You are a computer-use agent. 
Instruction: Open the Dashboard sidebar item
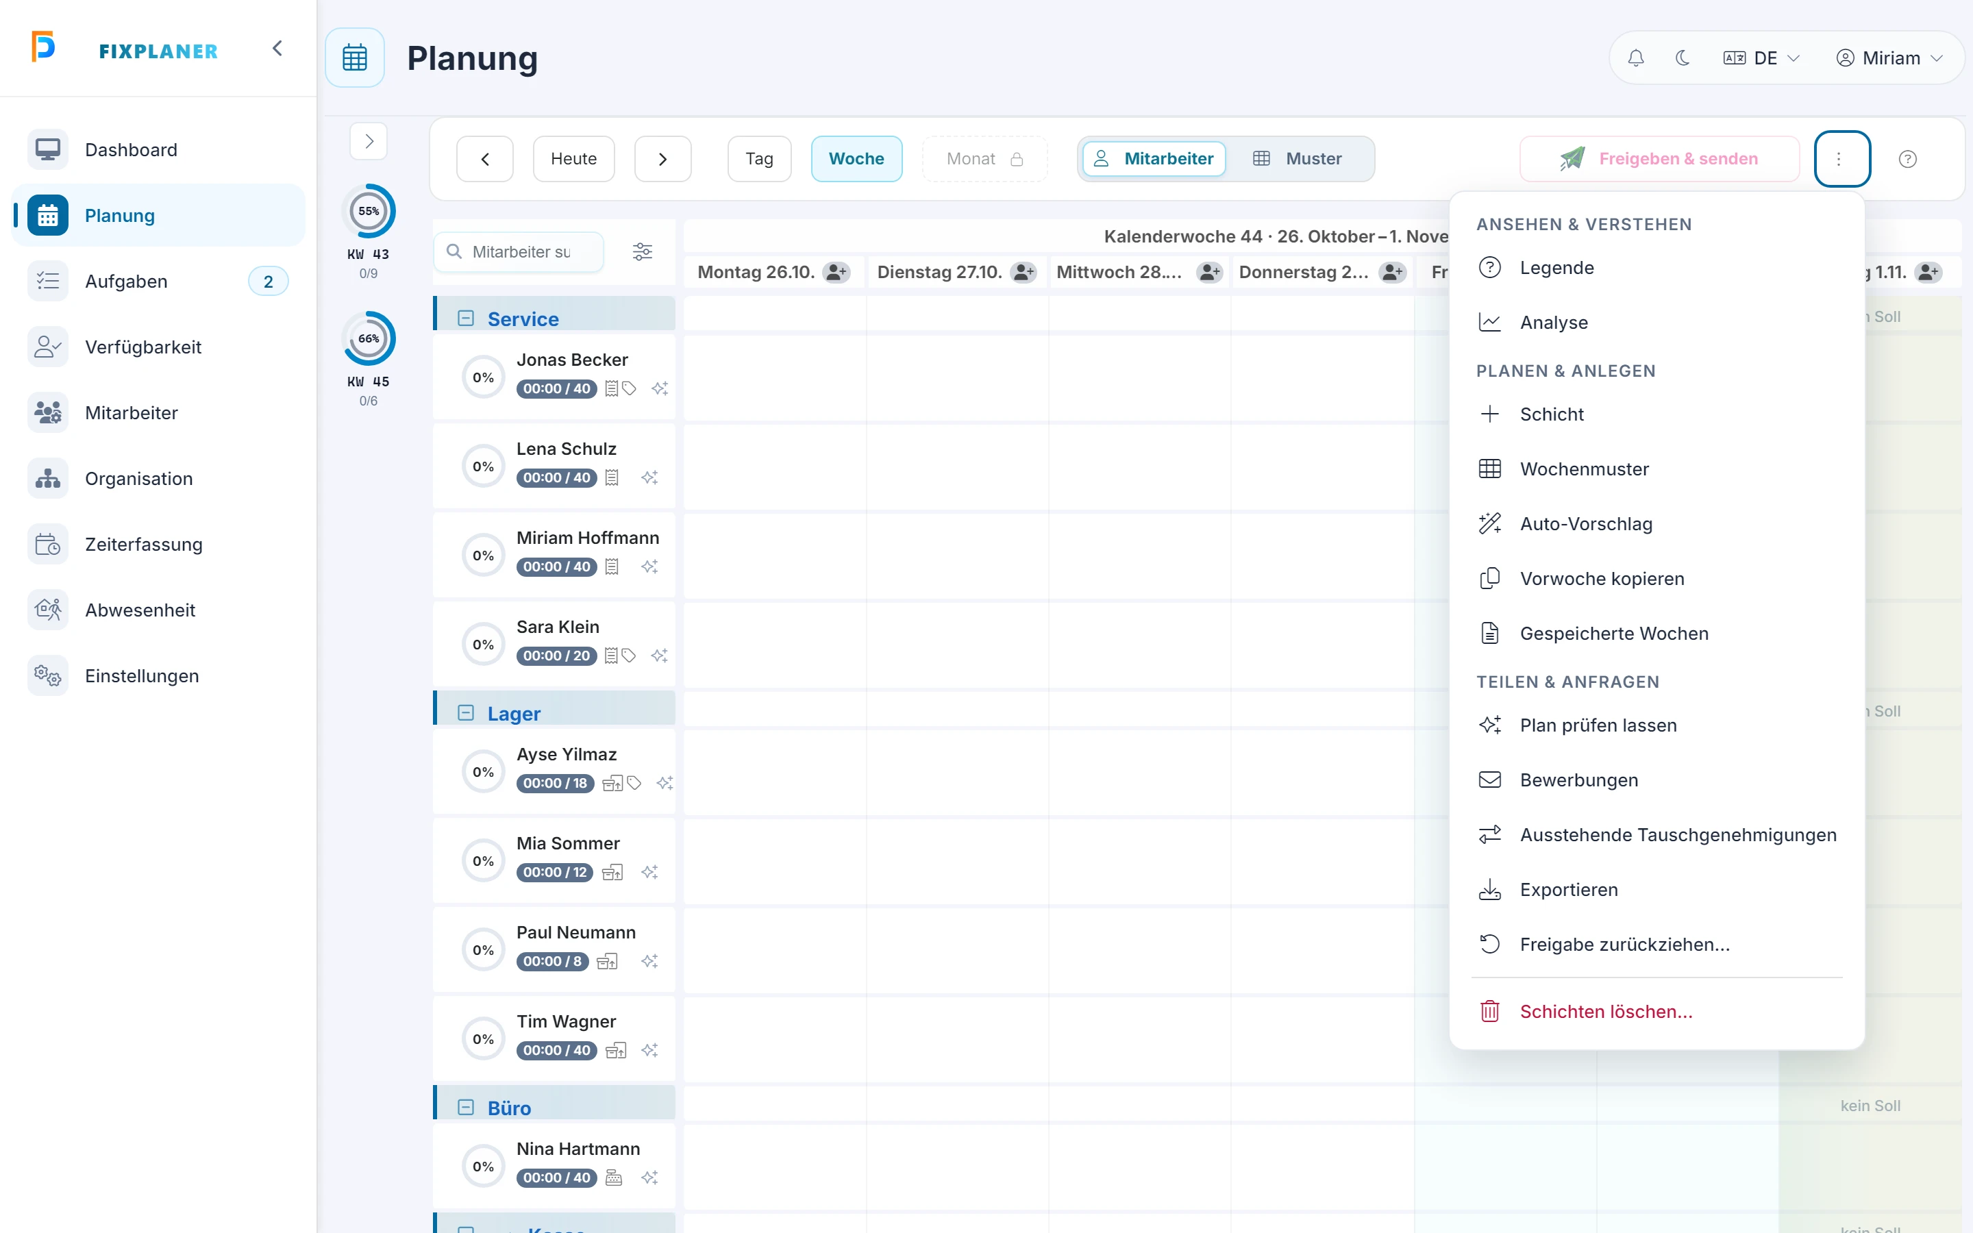click(x=159, y=150)
